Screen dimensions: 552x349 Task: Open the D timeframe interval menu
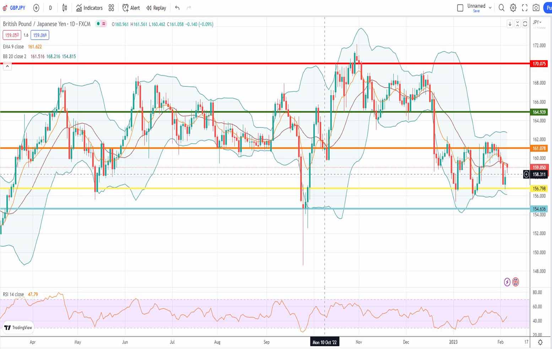click(x=50, y=8)
